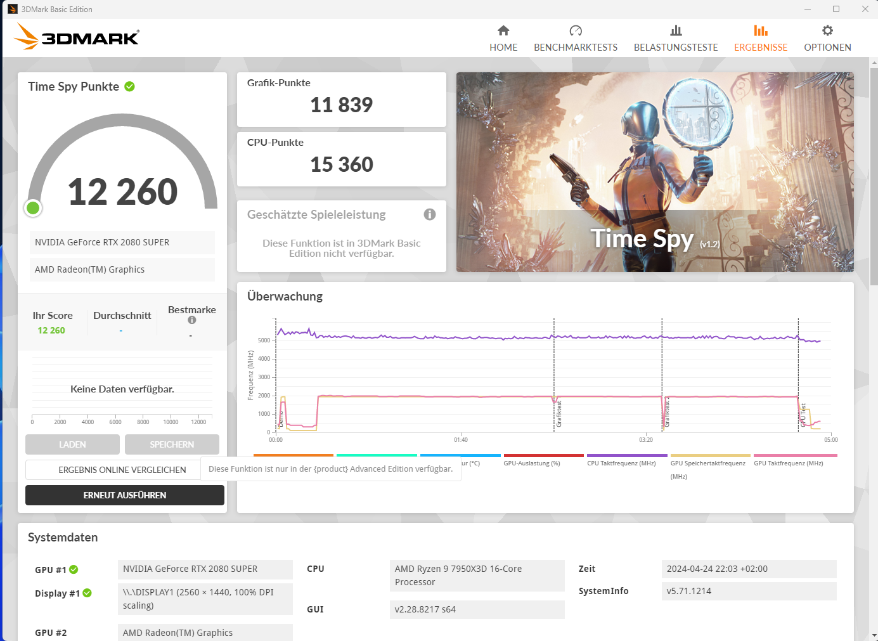Click the Geschätzte Spieleleistung info icon

pyautogui.click(x=430, y=214)
